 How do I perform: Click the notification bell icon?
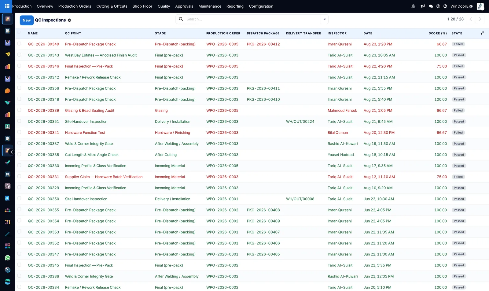(x=413, y=6)
